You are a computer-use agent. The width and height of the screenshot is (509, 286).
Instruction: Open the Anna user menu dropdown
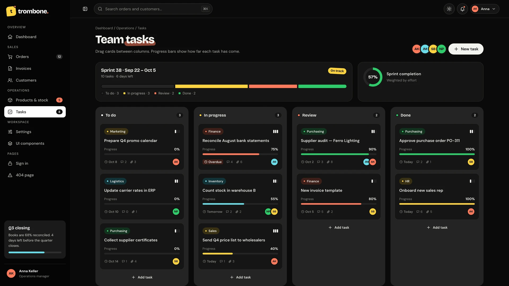point(485,9)
